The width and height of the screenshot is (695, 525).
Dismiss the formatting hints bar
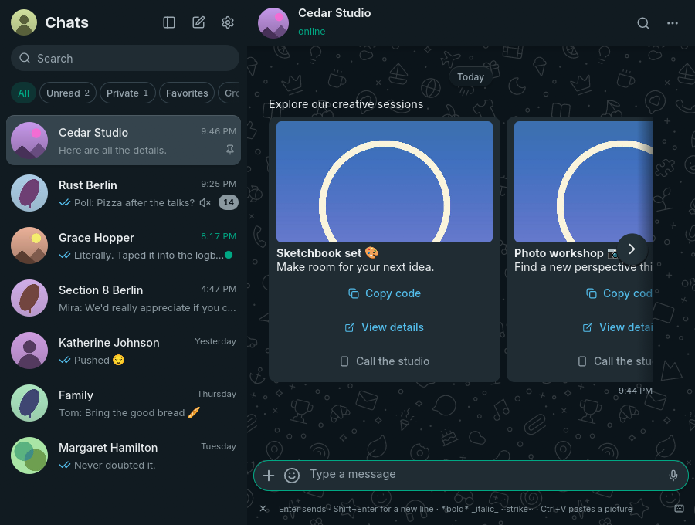point(263,509)
